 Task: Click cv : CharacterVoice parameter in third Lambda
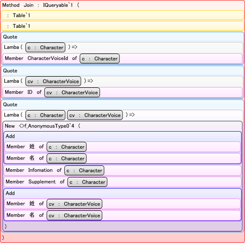point(95,115)
